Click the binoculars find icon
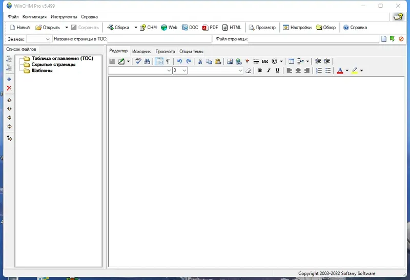 [147, 61]
